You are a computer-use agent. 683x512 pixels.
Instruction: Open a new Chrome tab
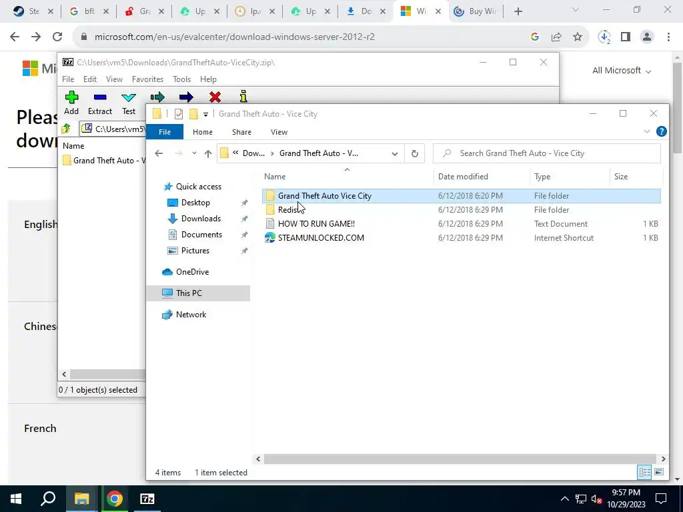518,12
